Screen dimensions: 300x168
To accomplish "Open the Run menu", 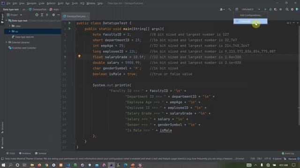I will (67, 3).
